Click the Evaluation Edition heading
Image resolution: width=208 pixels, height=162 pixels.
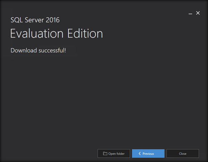(x=57, y=33)
